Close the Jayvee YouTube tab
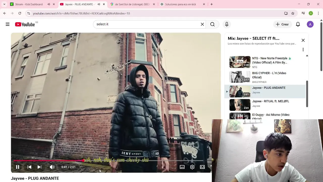 104,4
